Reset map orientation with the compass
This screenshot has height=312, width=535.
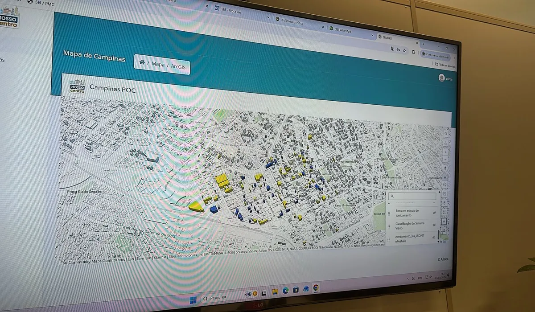point(445,168)
